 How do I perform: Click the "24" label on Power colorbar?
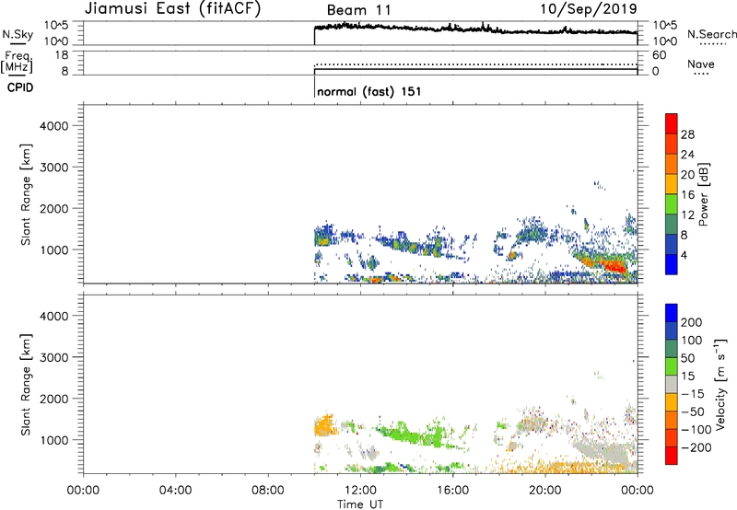click(x=687, y=155)
